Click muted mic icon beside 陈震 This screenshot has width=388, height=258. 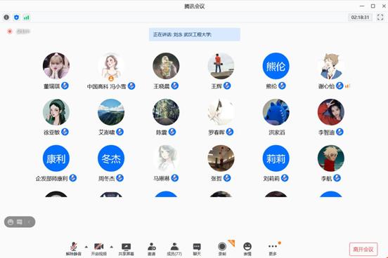click(172, 132)
